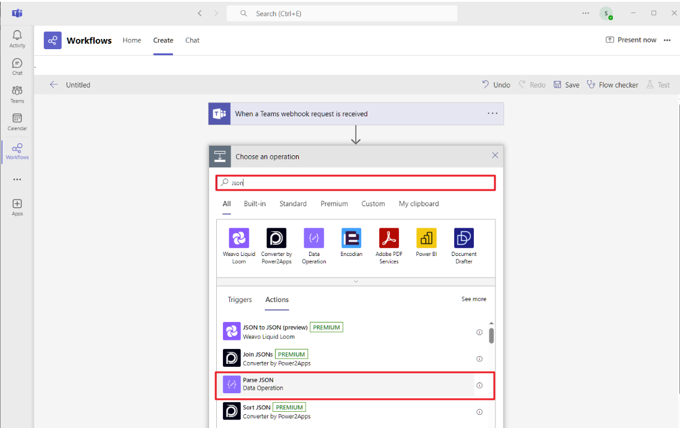Choose the Adobe PDF Services connector

pos(388,238)
